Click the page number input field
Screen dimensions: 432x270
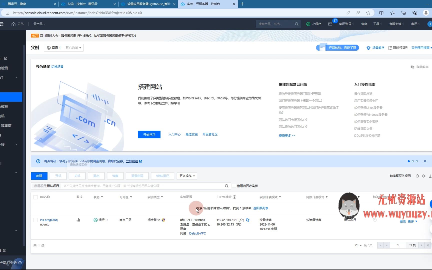tap(398, 245)
